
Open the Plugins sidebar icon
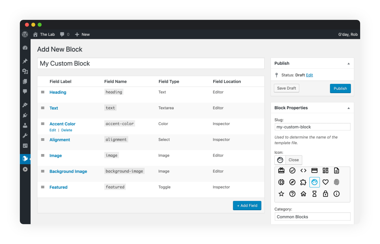pyautogui.click(x=25, y=115)
